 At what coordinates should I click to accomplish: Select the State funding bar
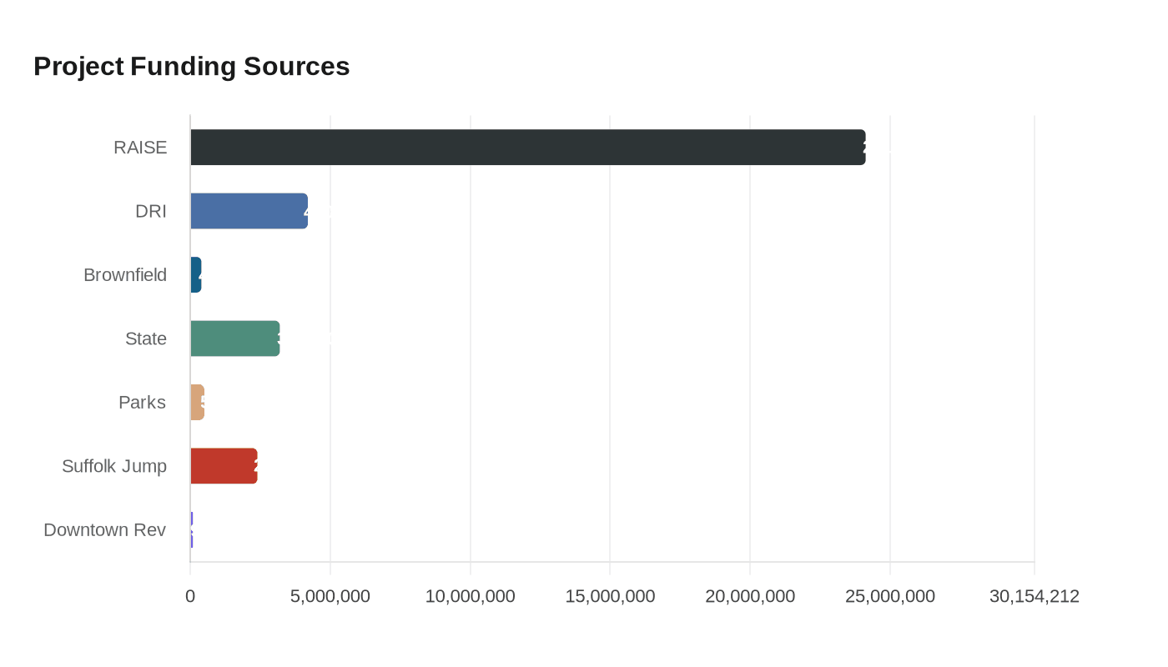(x=234, y=339)
